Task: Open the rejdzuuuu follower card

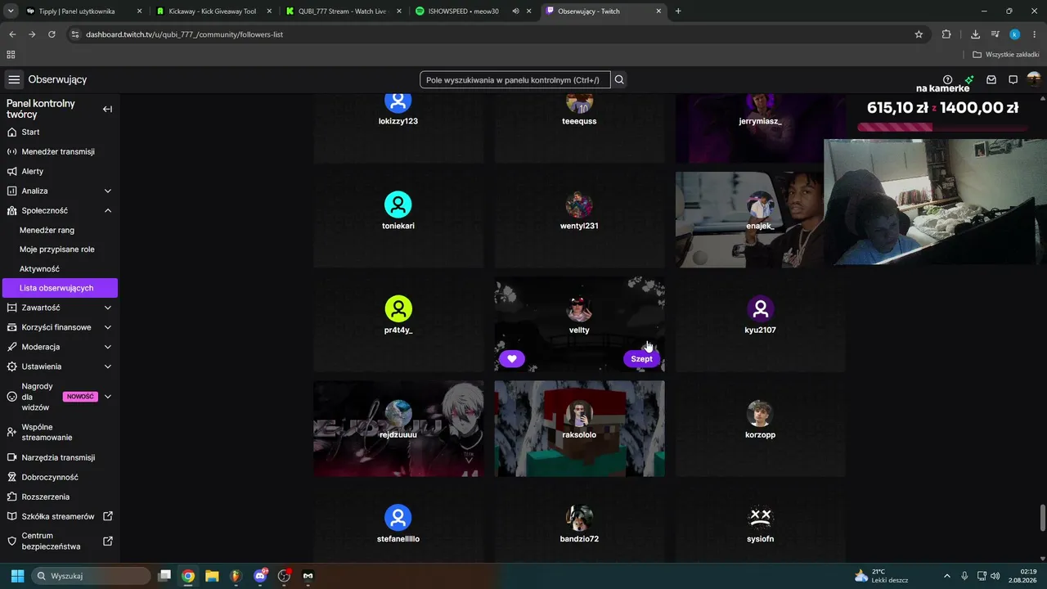Action: pos(398,429)
